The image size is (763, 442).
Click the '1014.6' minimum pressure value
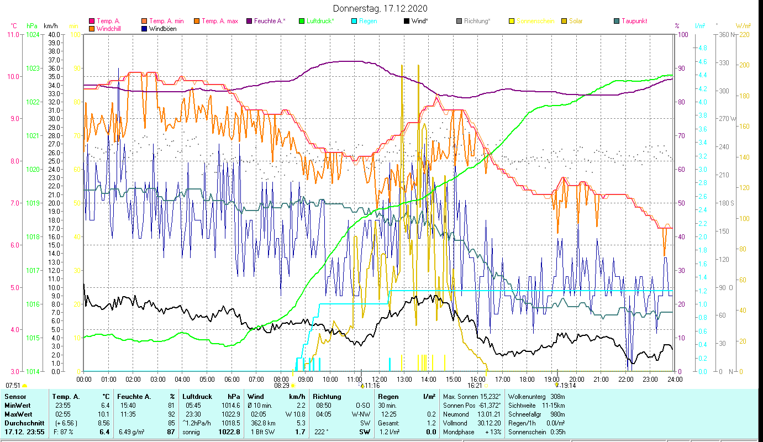(230, 406)
